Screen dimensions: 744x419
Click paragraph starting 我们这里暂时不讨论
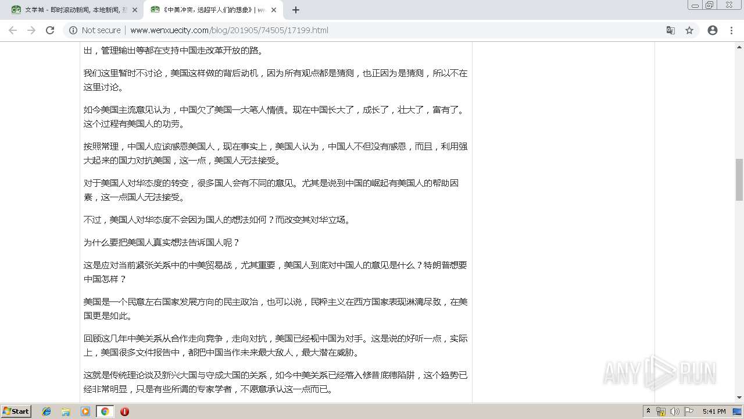[x=276, y=80]
